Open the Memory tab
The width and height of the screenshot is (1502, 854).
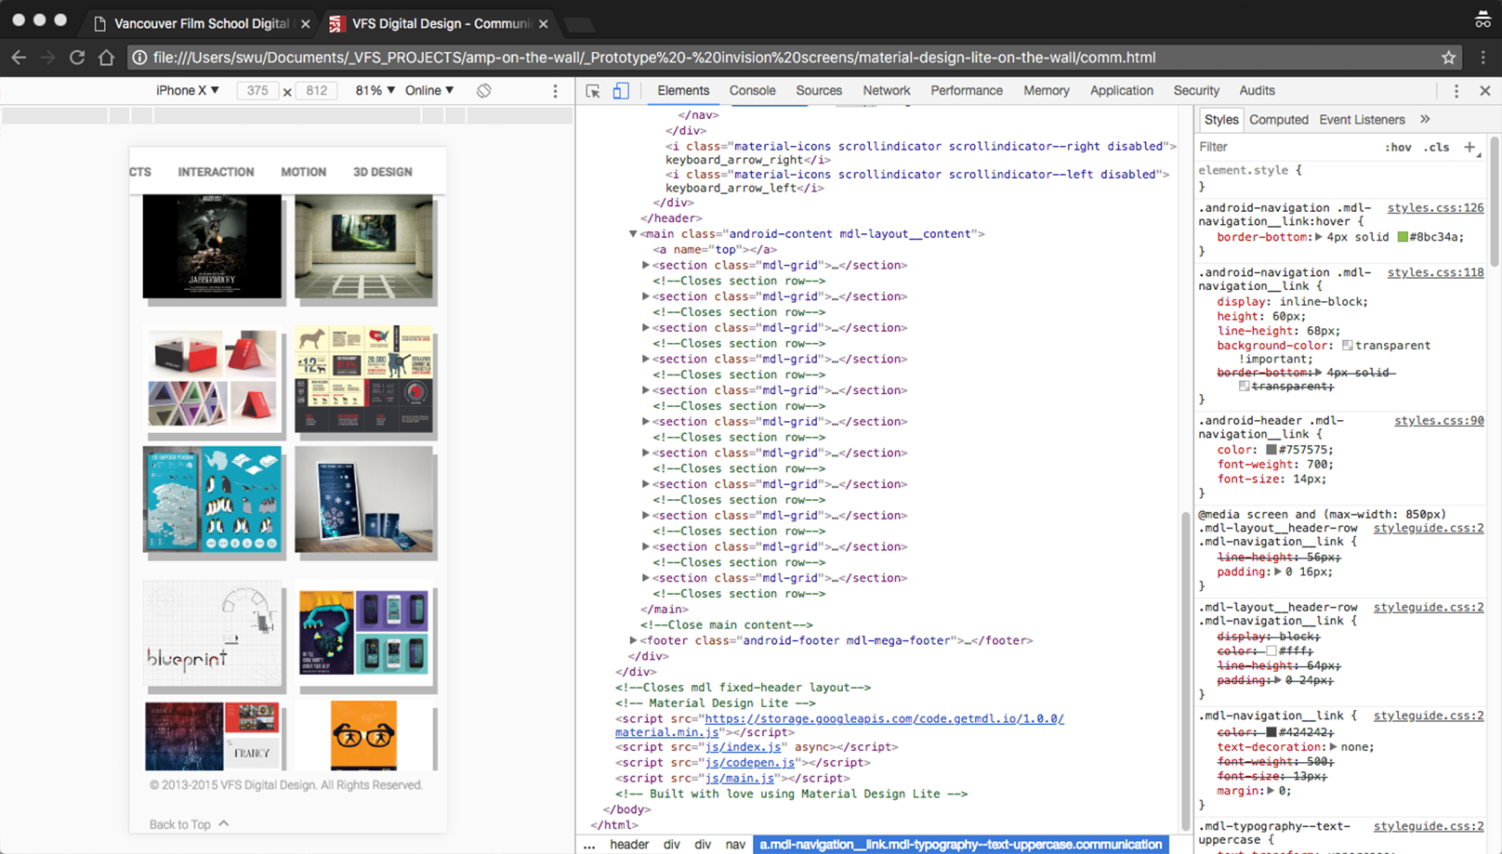point(1047,90)
